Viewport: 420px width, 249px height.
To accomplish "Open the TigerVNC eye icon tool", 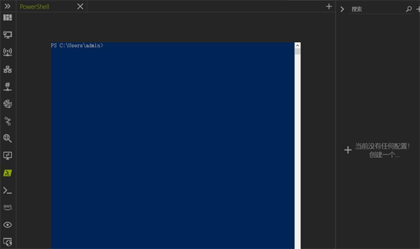I will pyautogui.click(x=8, y=224).
